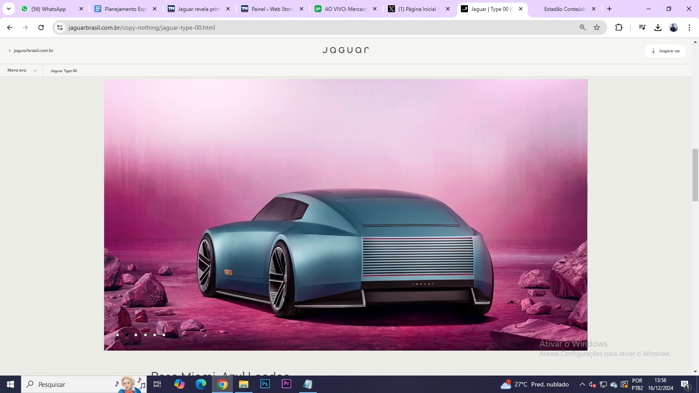Expand the Nova era dropdown
Viewport: 699px width, 393px height.
[x=22, y=70]
